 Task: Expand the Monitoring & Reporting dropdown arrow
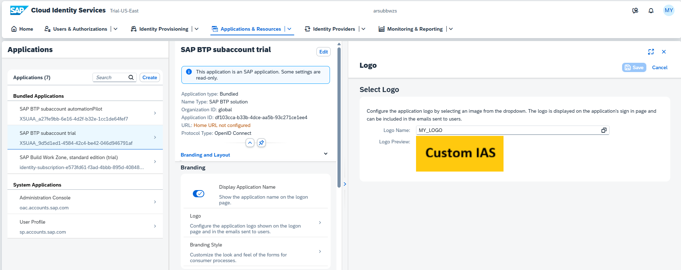pos(451,29)
